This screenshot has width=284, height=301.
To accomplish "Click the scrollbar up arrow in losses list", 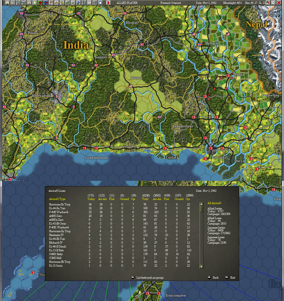I will (201, 204).
